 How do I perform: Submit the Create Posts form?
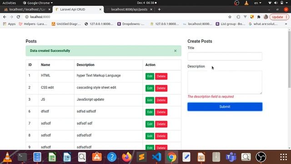225,107
